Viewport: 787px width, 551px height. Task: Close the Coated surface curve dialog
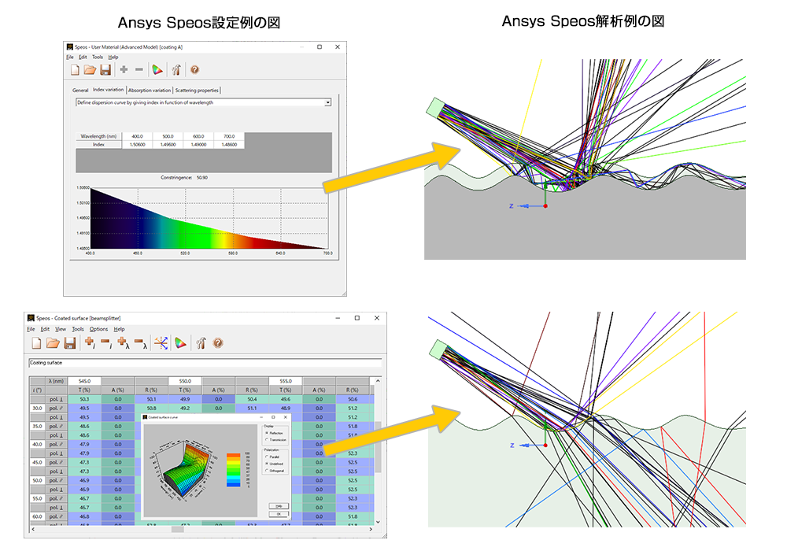pos(285,417)
